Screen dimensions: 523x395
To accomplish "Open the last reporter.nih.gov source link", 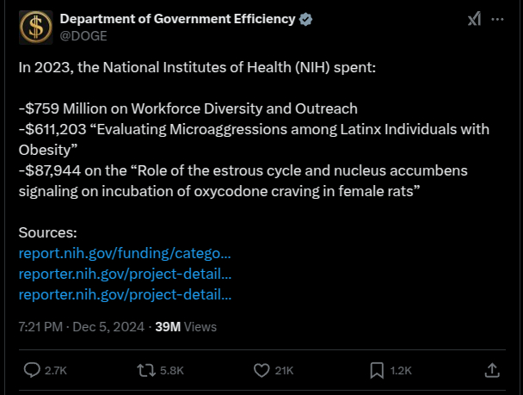I will (x=125, y=294).
